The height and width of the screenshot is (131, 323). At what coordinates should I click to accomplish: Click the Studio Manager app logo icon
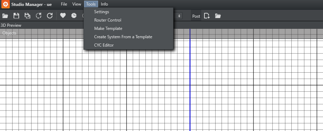click(5, 4)
